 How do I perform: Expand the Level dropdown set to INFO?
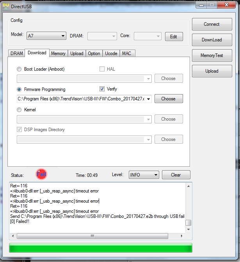144,175
